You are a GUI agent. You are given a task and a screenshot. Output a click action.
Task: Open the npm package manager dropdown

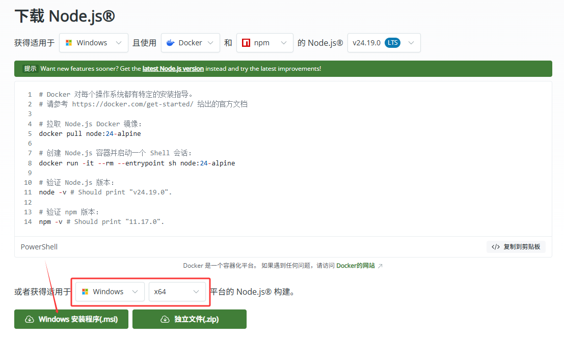(x=265, y=43)
